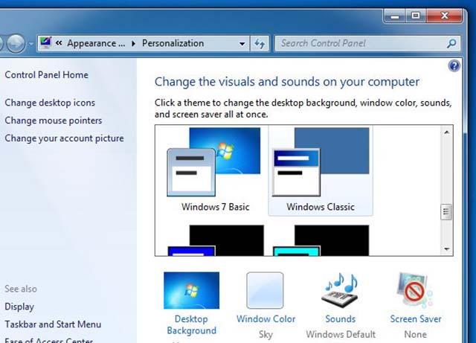The image size is (476, 343).
Task: Click the theme list scroll down arrow
Action: click(446, 249)
